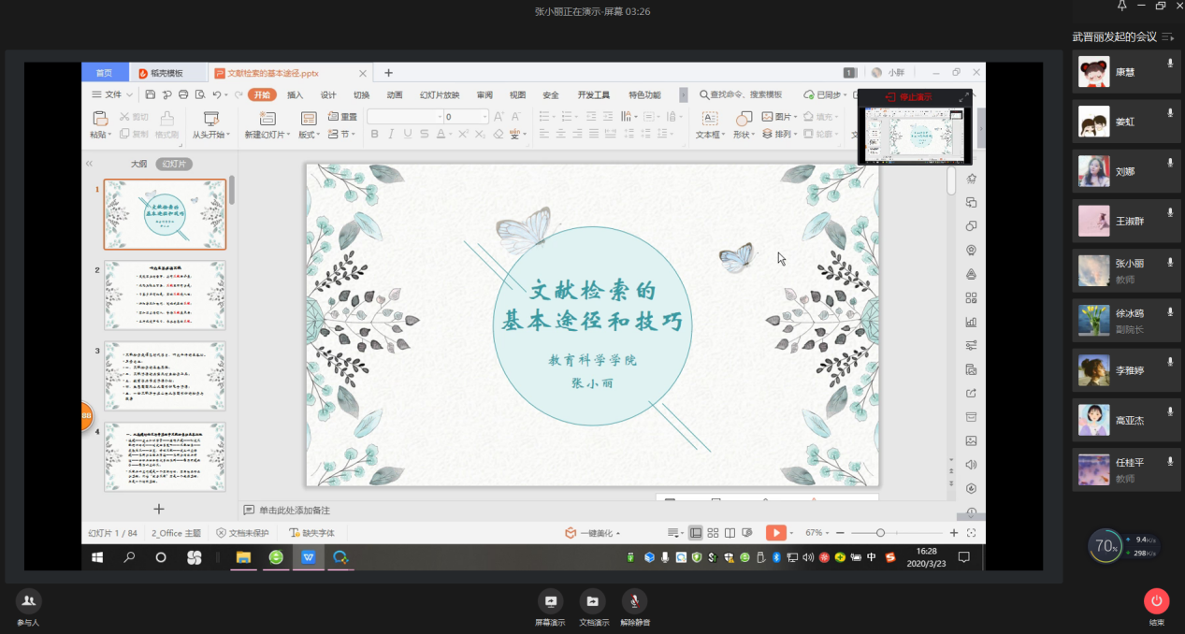Image resolution: width=1185 pixels, height=634 pixels.
Task: Select slide 3 thumbnail in the panel
Action: (165, 376)
